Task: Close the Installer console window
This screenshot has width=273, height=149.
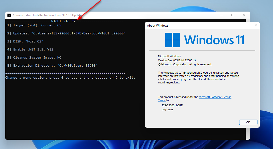Action: point(244,15)
